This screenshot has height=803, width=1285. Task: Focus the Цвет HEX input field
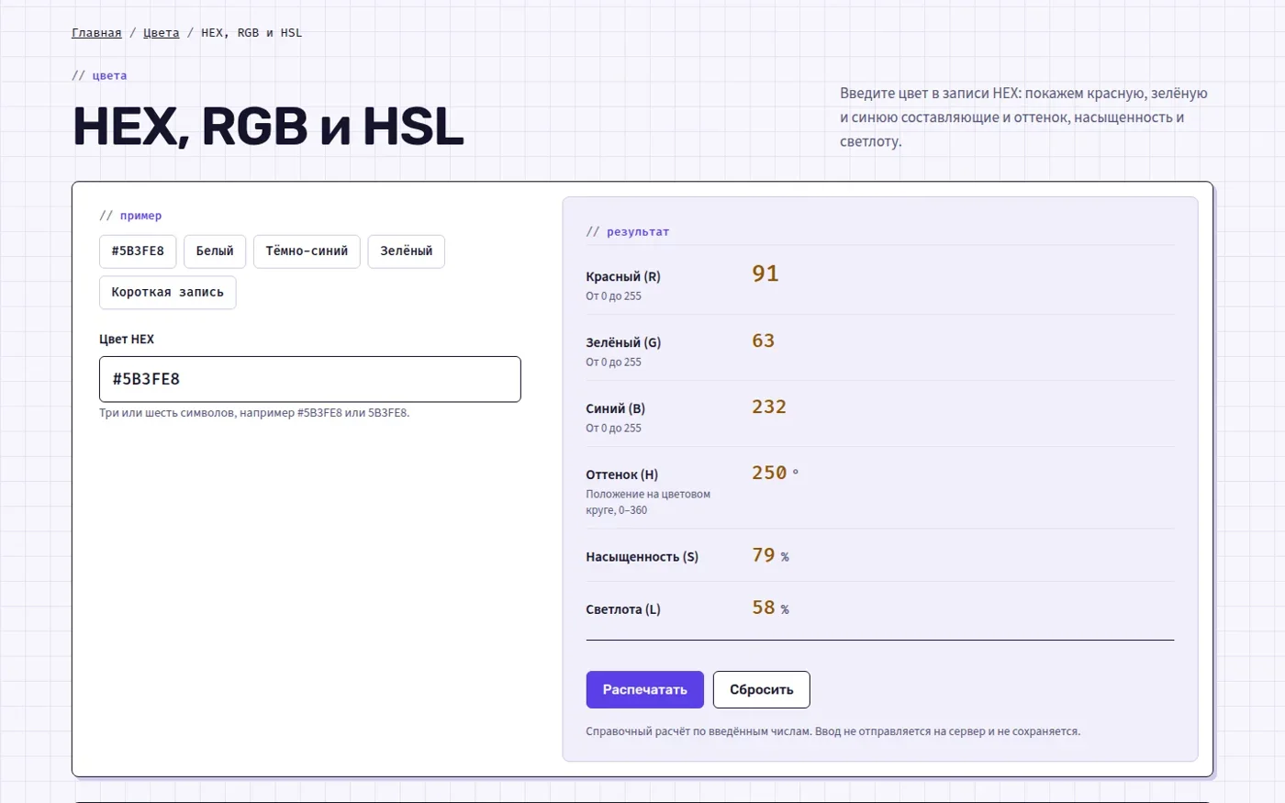point(310,379)
